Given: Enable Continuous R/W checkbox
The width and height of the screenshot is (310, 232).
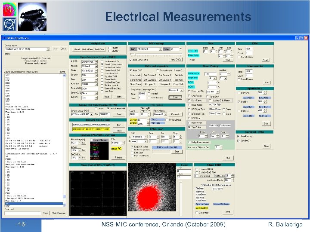Looking at the screenshot, I should point(102,61).
